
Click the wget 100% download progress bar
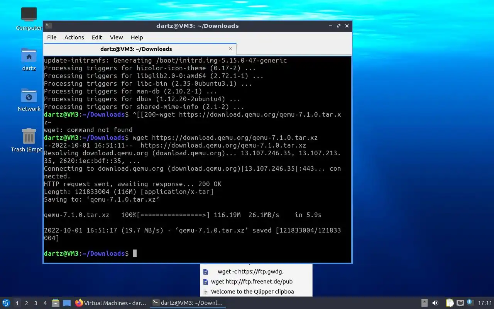point(173,215)
